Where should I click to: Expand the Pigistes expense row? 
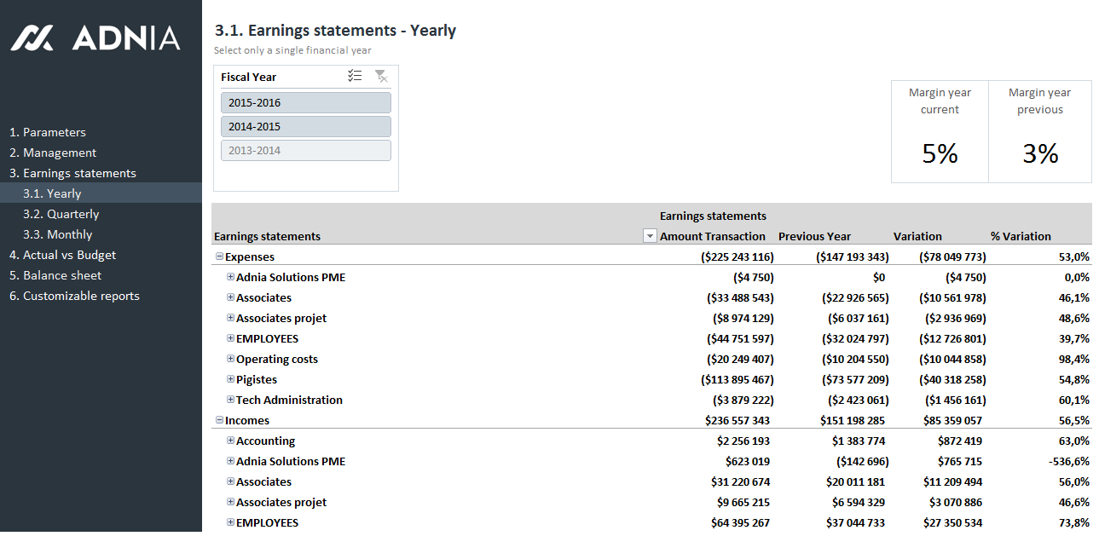tap(230, 379)
